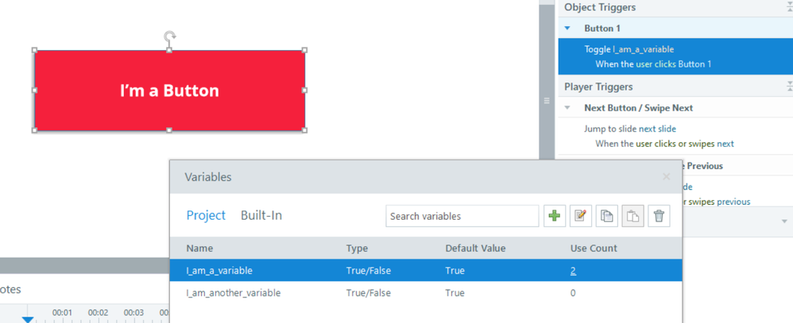Click the Default Value column header
793x323 pixels.
pyautogui.click(x=475, y=248)
